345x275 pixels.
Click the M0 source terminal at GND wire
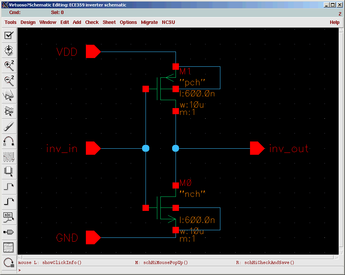[x=176, y=230]
